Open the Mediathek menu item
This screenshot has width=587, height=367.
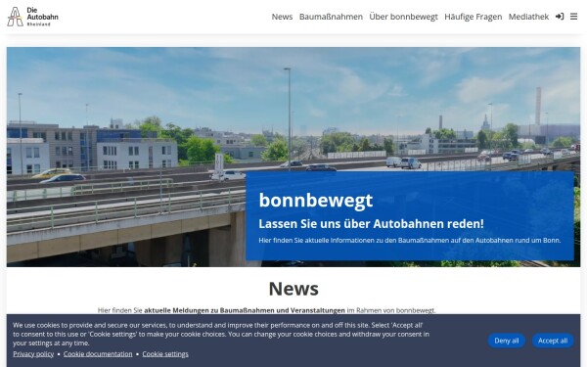click(x=528, y=17)
